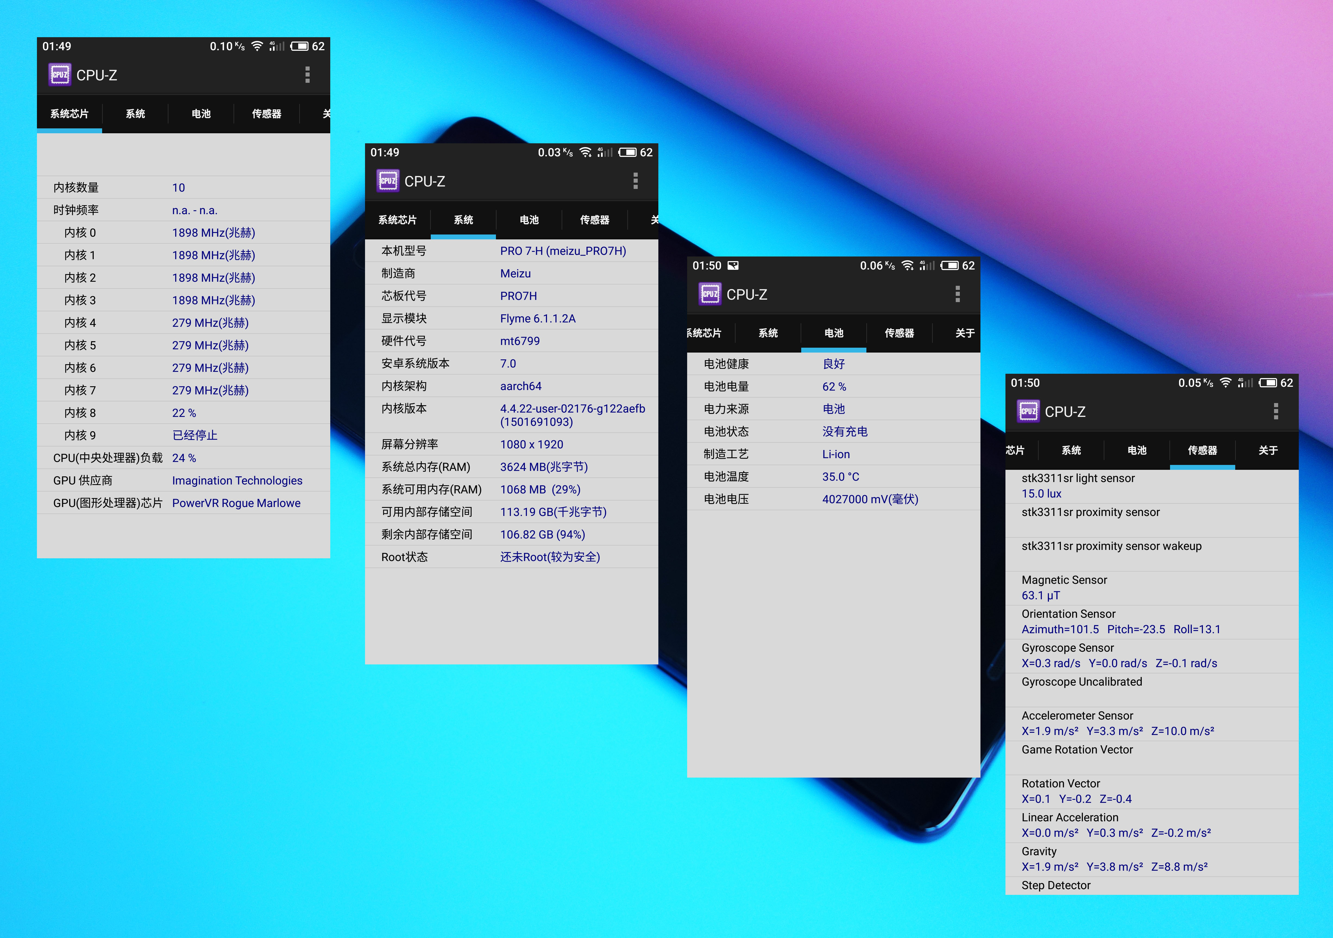This screenshot has width=1333, height=938.
Task: Open the 电池 tab in the device info screenshot
Action: 529,220
